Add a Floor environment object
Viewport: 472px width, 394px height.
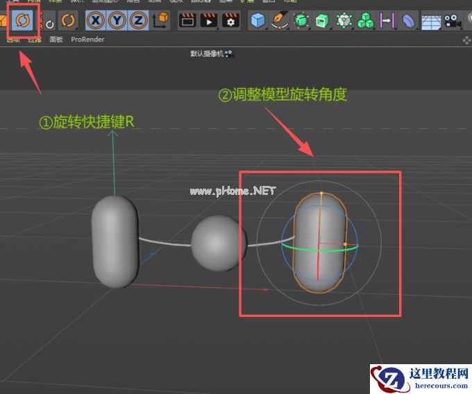click(431, 22)
